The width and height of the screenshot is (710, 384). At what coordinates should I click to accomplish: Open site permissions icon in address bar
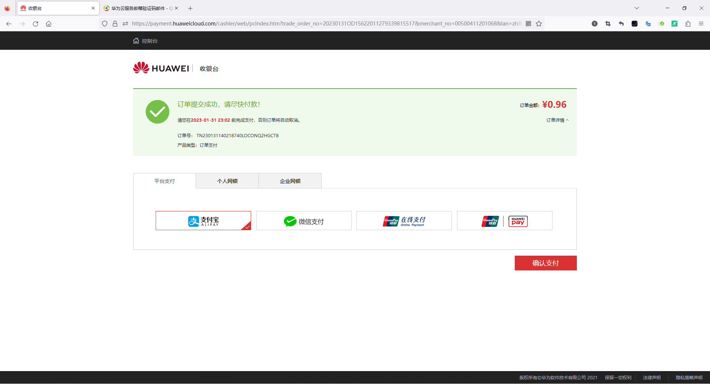pyautogui.click(x=125, y=24)
